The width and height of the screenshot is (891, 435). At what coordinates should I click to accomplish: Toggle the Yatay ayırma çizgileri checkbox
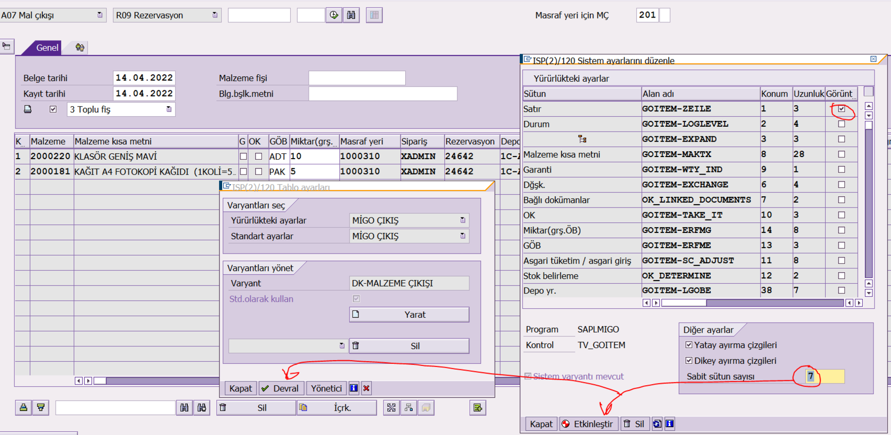(x=689, y=345)
